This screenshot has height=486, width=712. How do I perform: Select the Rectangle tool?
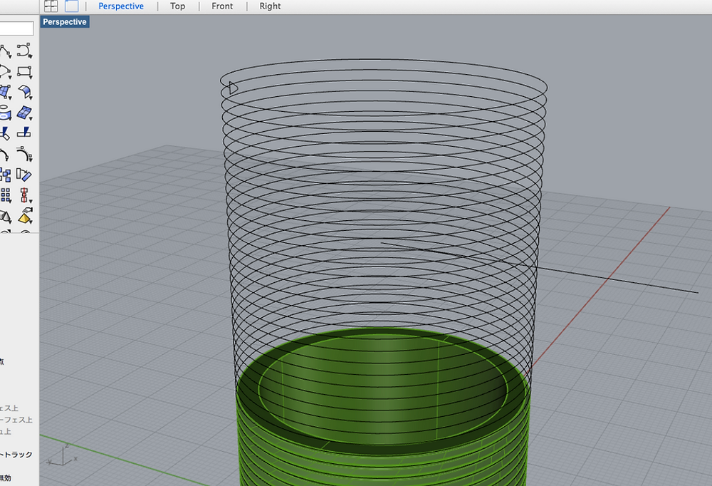pos(24,71)
